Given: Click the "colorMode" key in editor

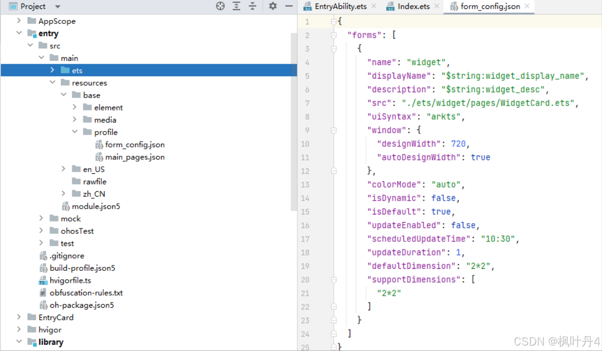Looking at the screenshot, I should (x=394, y=185).
